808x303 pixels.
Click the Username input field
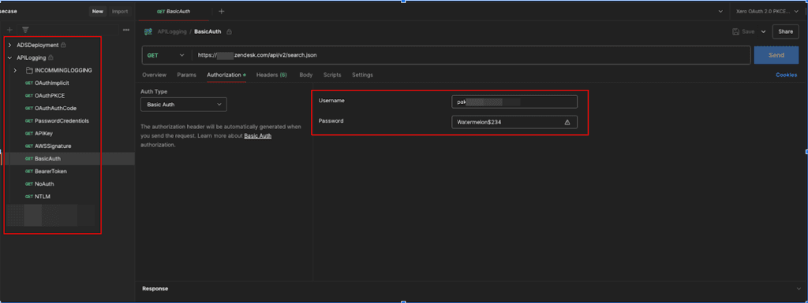click(x=514, y=102)
